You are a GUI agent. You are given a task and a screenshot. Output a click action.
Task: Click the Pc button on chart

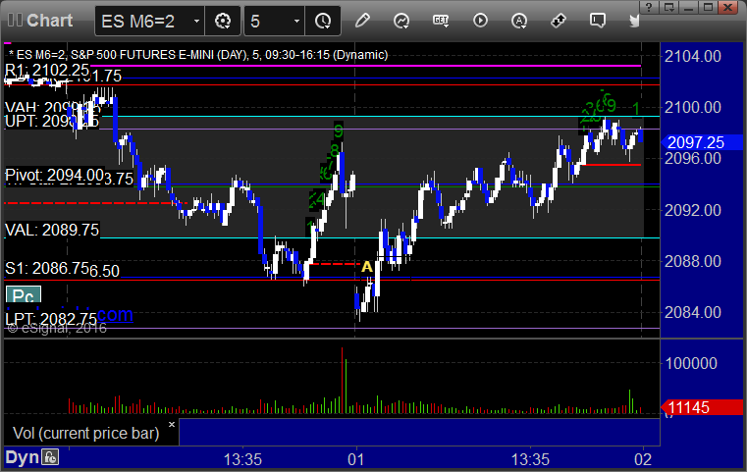[x=24, y=295]
